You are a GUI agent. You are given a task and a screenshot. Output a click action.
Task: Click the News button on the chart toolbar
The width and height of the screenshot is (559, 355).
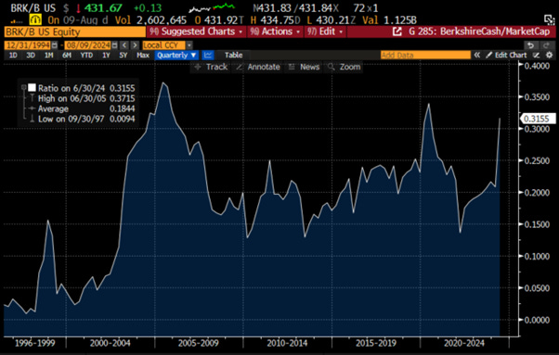click(304, 67)
